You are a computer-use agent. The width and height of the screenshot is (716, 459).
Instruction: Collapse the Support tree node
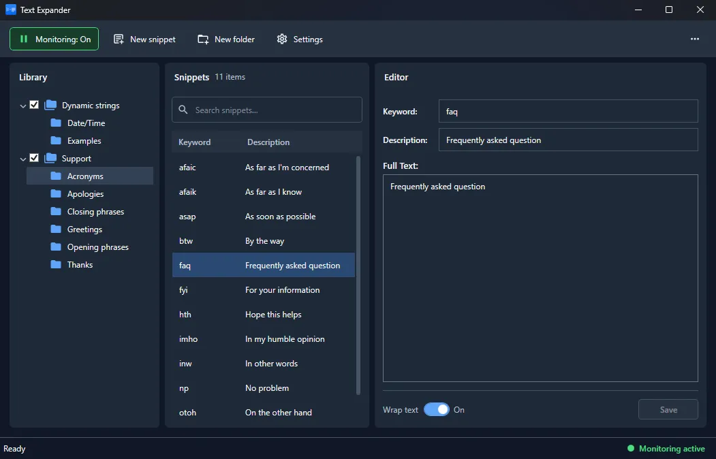click(23, 159)
